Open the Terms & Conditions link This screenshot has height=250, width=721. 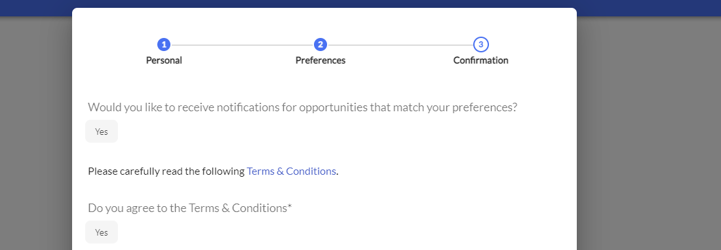291,171
